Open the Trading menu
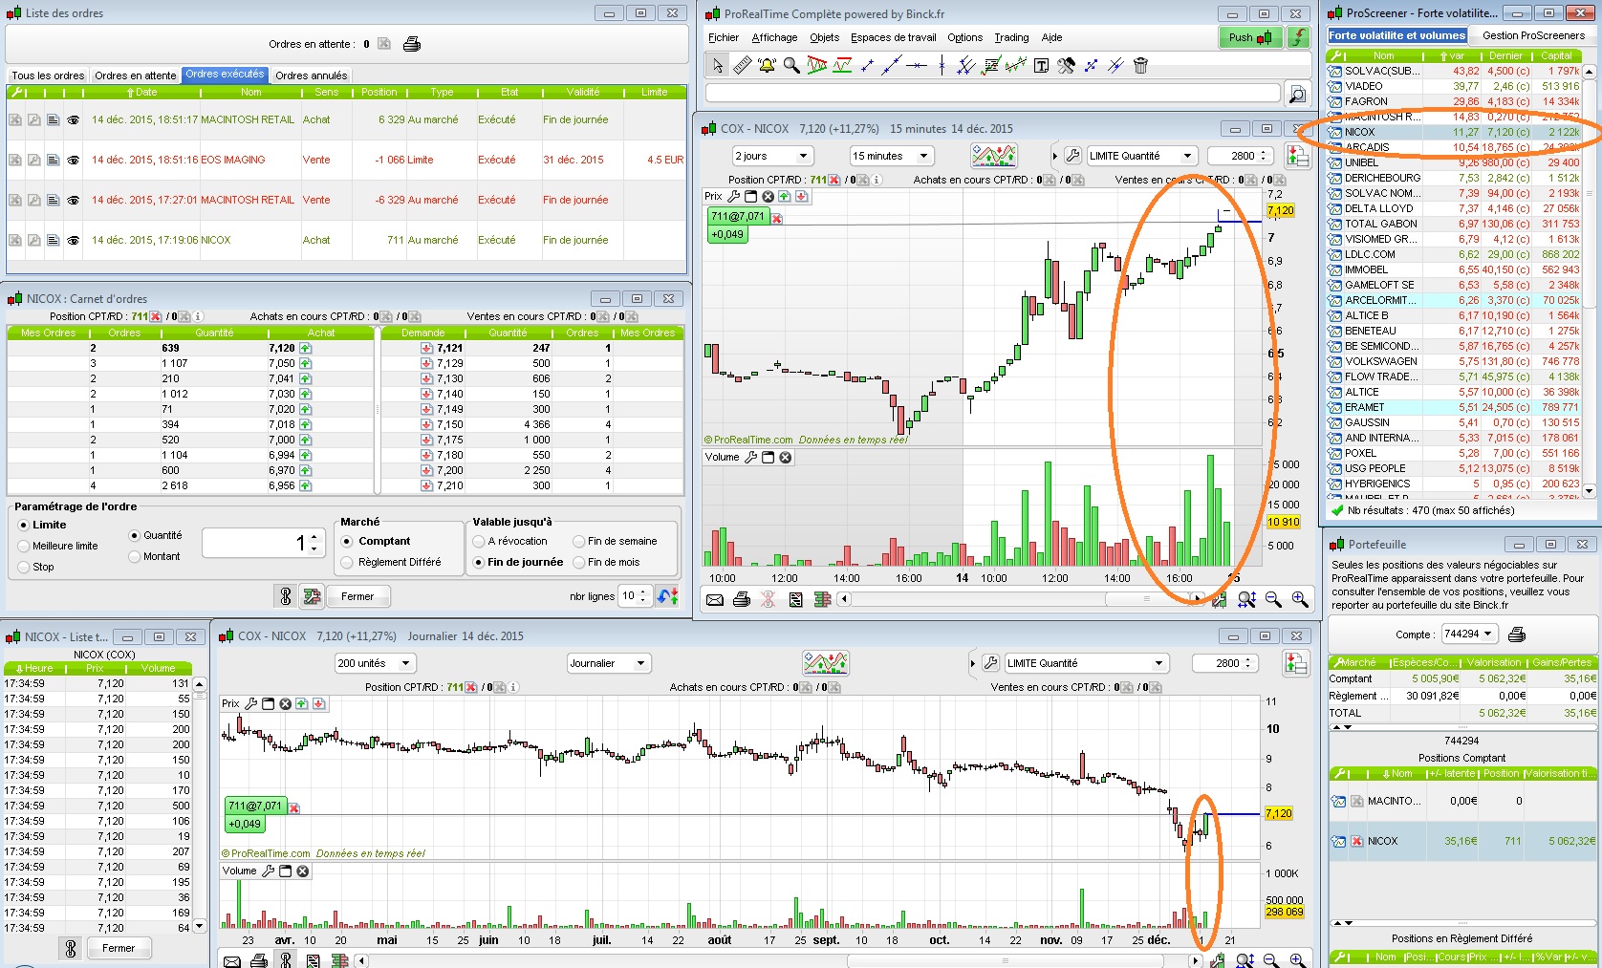Viewport: 1602px width, 968px height. 1011,37
